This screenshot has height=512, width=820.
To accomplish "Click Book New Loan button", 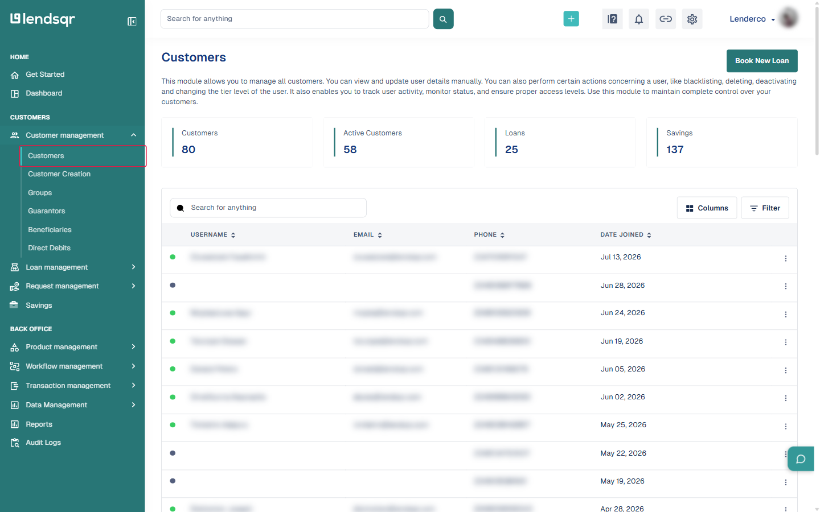I will click(762, 61).
